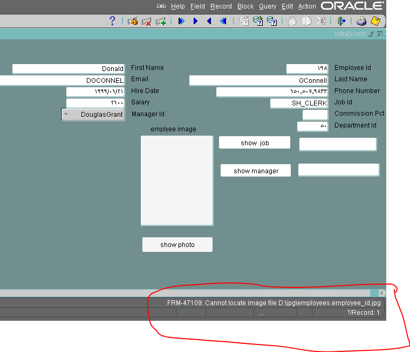Click the exit form door icon

click(x=341, y=21)
